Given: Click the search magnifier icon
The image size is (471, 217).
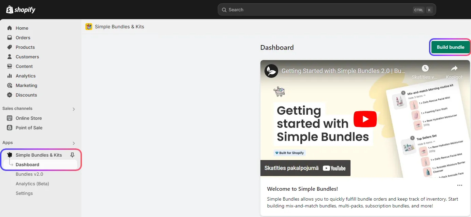Looking at the screenshot, I should (224, 10).
